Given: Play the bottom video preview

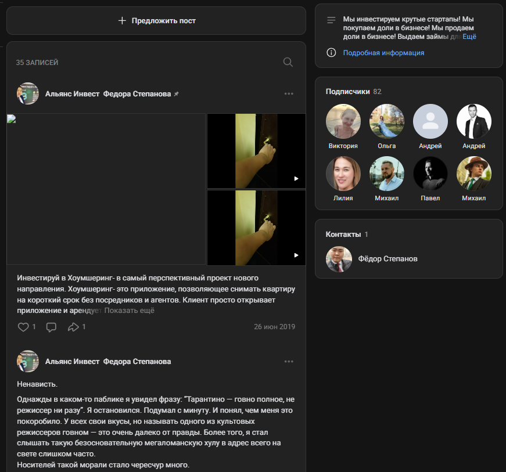Looking at the screenshot, I should coord(295,255).
